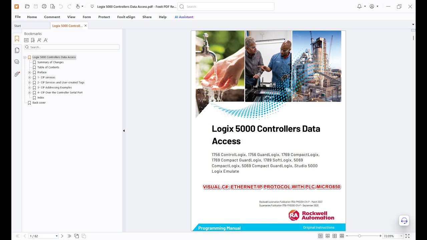
Task: Click the add new bookmark icon
Action: (33, 40)
